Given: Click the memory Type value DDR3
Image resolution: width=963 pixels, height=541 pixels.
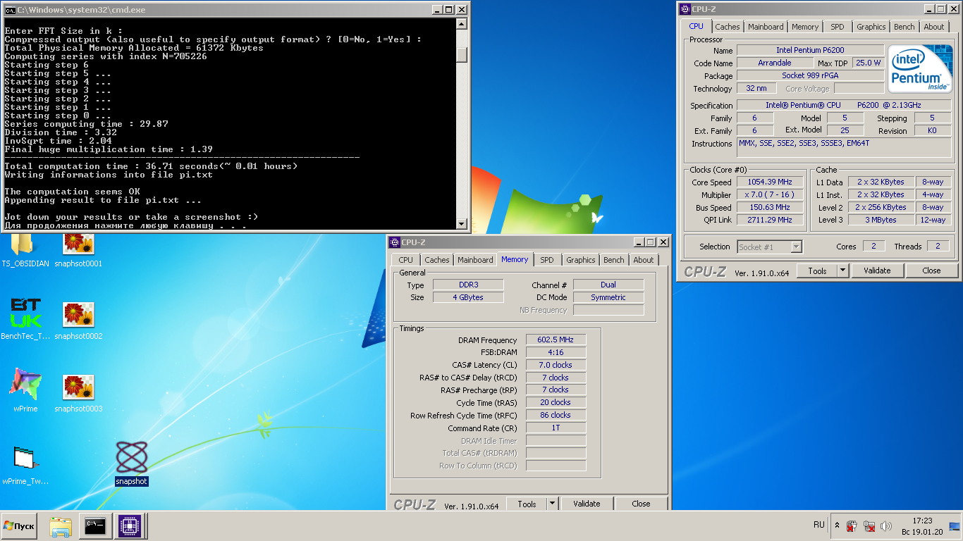Looking at the screenshot, I should coord(468,285).
